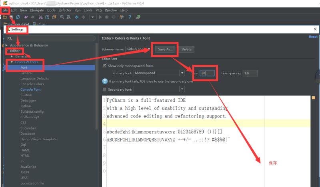Click the Save All floppy icon
The height and width of the screenshot is (187, 320).
click(11, 17)
